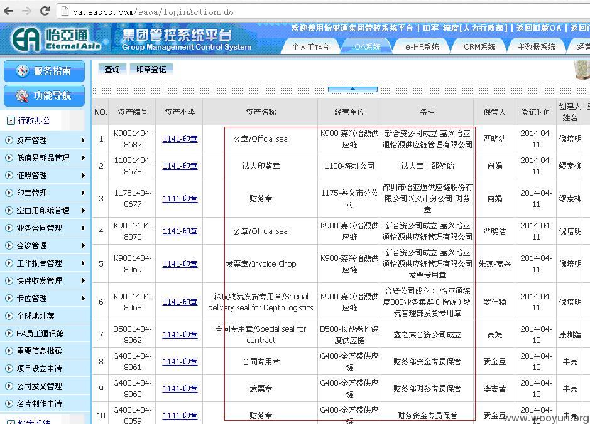Expand the 工作报告管理 submenu arrow

[83, 263]
